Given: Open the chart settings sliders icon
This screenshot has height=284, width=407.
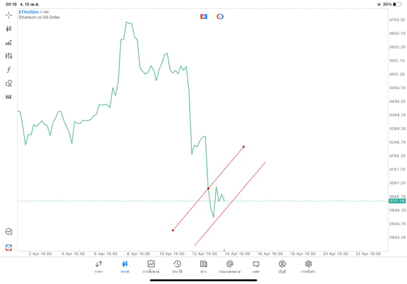Looking at the screenshot, I should click(x=8, y=56).
